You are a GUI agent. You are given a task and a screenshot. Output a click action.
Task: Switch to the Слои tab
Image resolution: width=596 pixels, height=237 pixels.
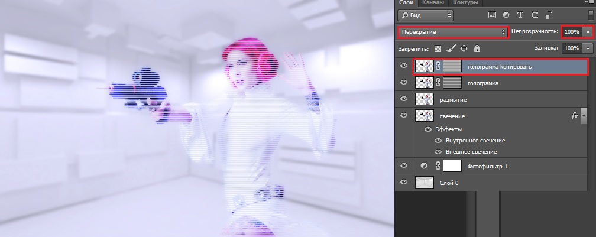[406, 2]
